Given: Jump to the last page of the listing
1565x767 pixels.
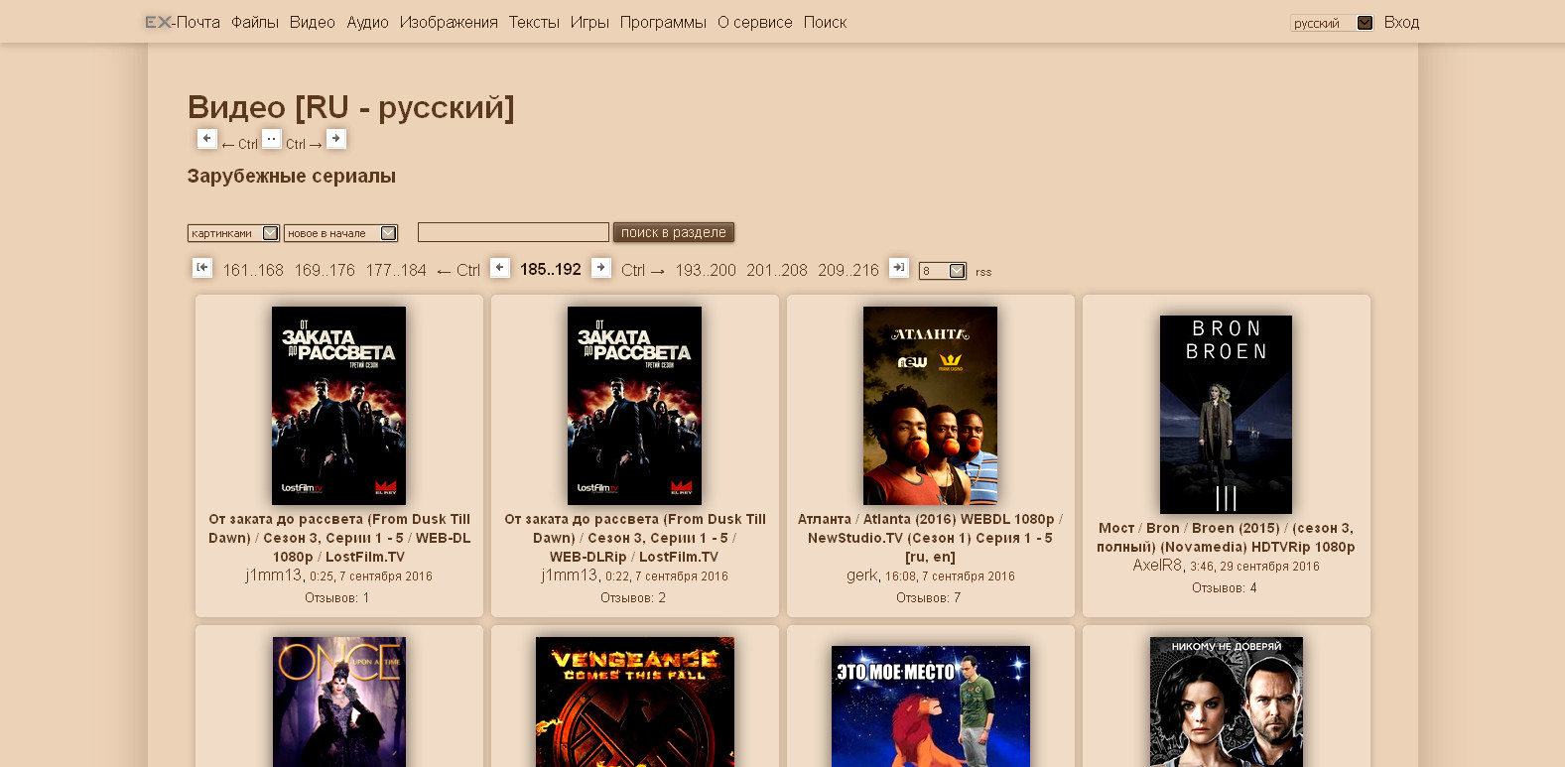Looking at the screenshot, I should tap(899, 268).
